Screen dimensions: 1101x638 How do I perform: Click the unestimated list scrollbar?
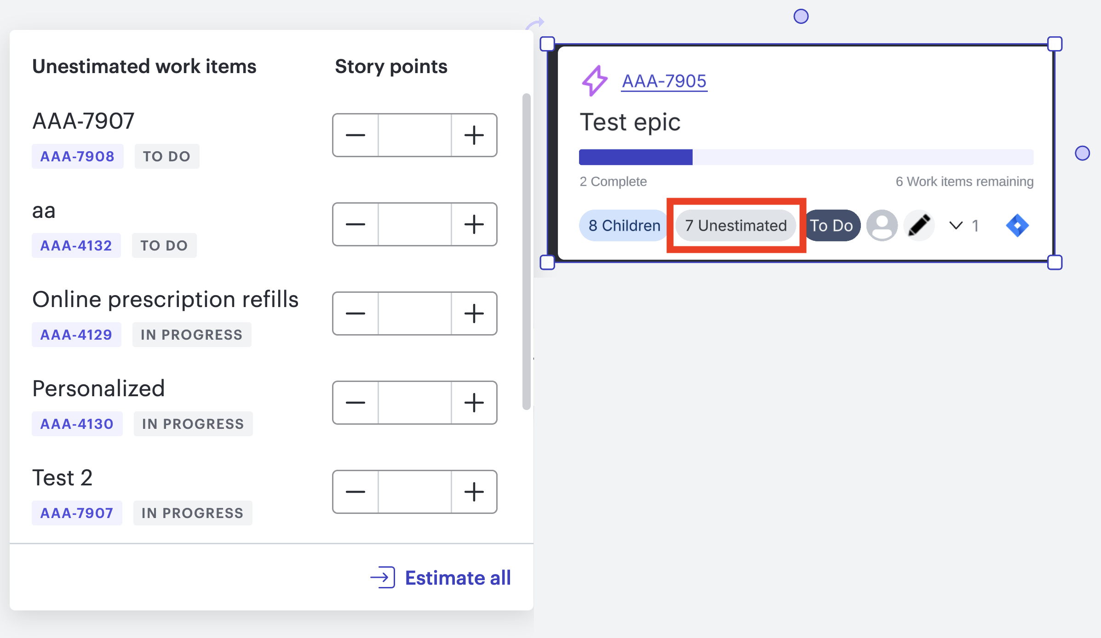tap(527, 251)
